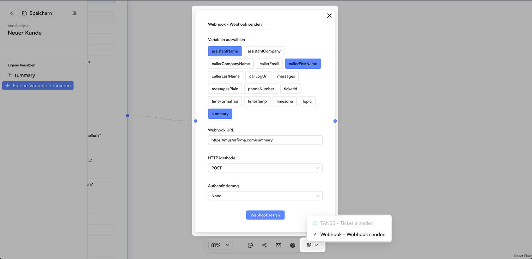Toggle the callerEmail variable chip
Viewport: 532px width, 259px height.
tap(269, 64)
